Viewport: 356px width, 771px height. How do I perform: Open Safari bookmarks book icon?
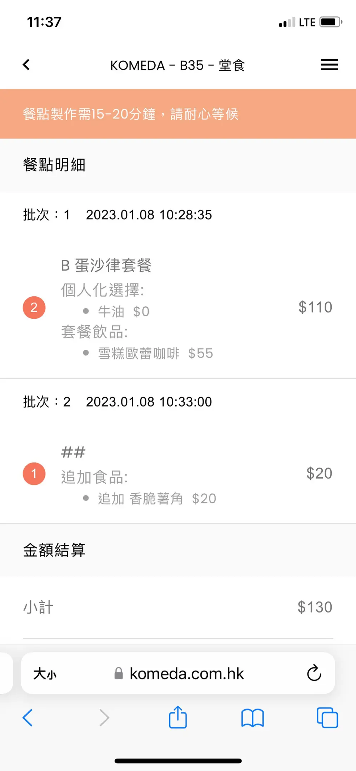tap(252, 718)
